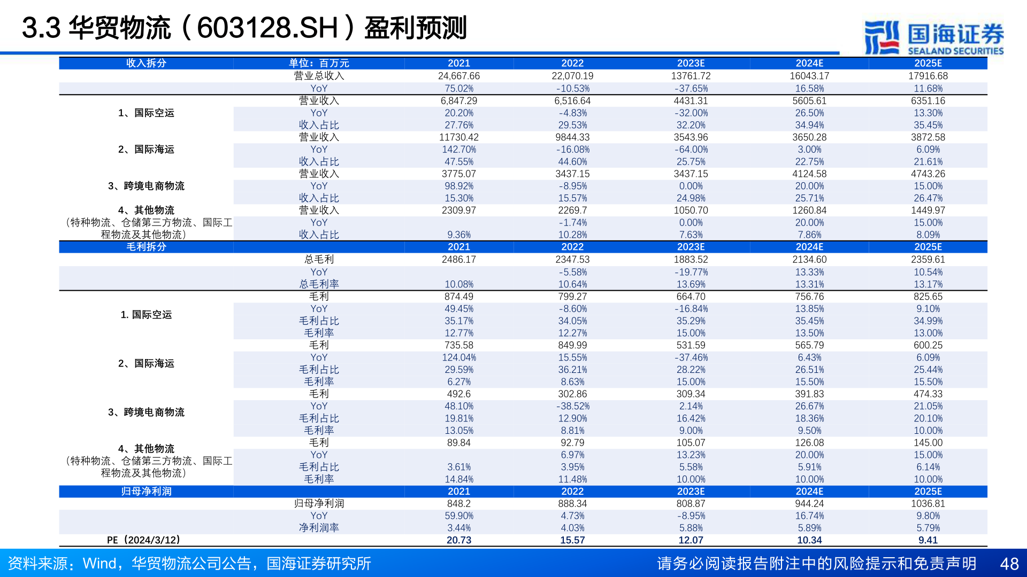The width and height of the screenshot is (1027, 577).
Task: Select air freight gross profit 874.49
Action: pos(459,297)
